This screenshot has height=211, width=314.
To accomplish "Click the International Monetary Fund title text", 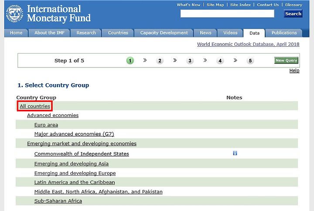I will click(59, 14).
